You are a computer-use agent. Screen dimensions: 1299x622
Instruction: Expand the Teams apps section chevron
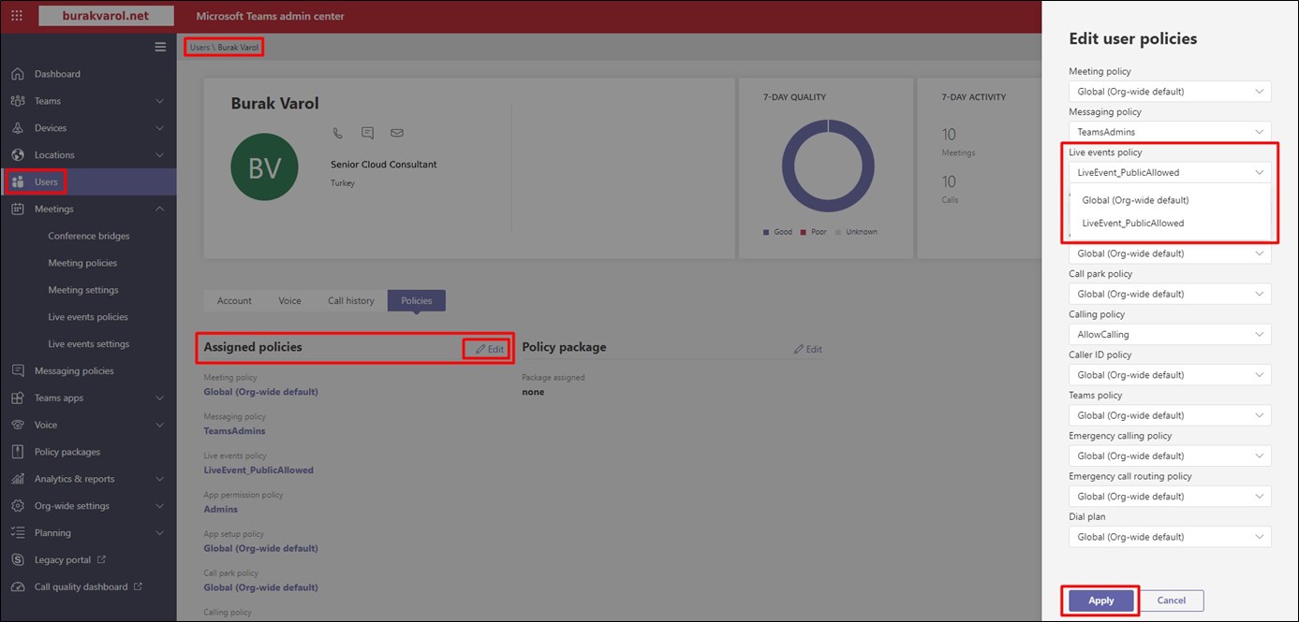[159, 398]
